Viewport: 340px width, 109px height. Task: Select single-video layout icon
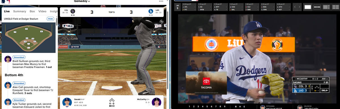click(x=308, y=7)
